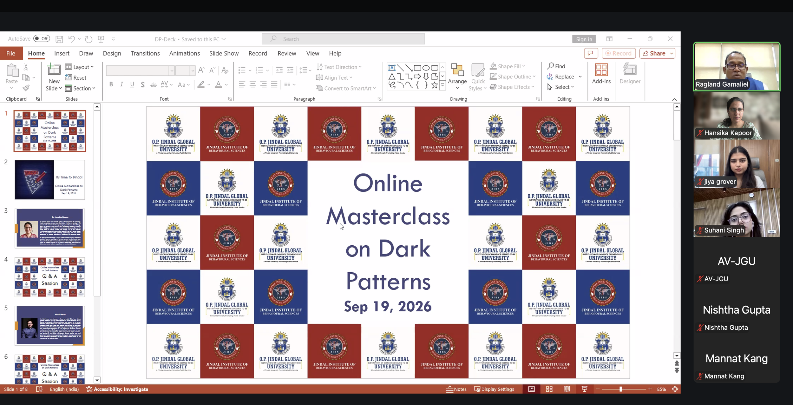Click the Clear All Formatting icon
Viewport: 793px width, 405px height.
pos(225,70)
